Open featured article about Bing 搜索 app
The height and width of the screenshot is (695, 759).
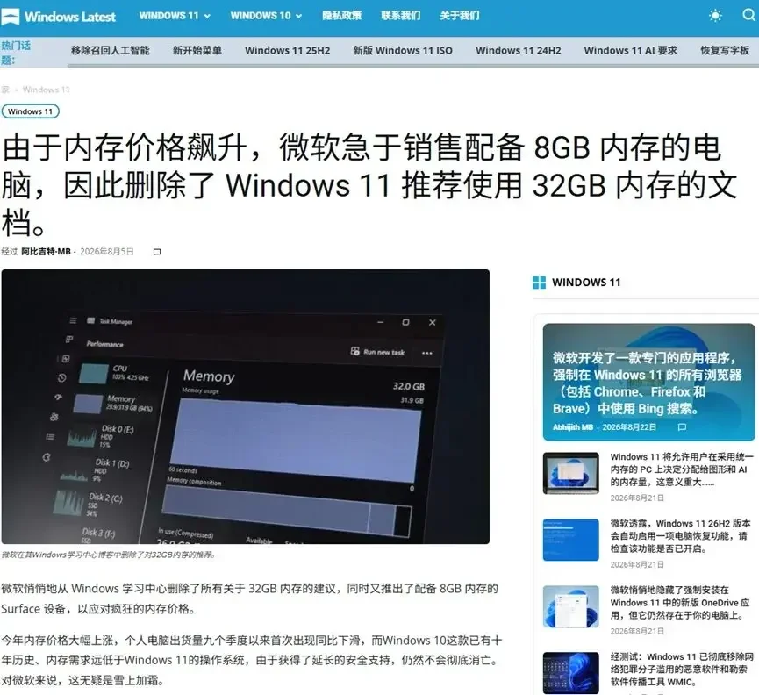(x=648, y=383)
